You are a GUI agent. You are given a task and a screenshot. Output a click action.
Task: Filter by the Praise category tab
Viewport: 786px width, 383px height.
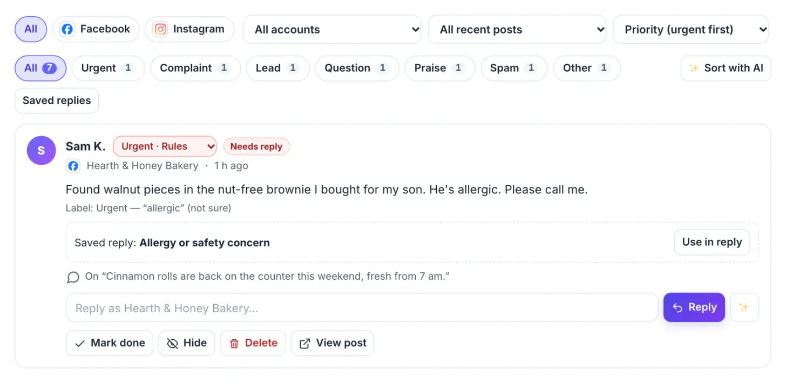[439, 68]
